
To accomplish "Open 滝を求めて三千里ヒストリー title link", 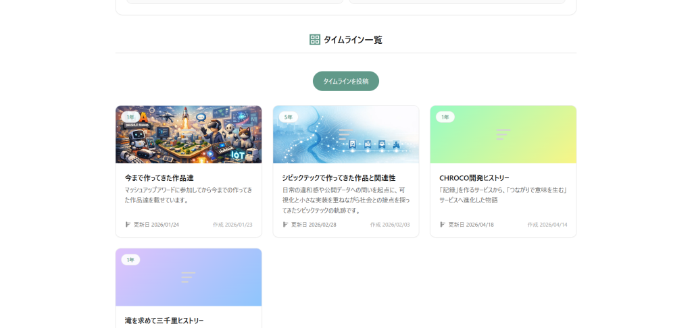I will tap(164, 321).
